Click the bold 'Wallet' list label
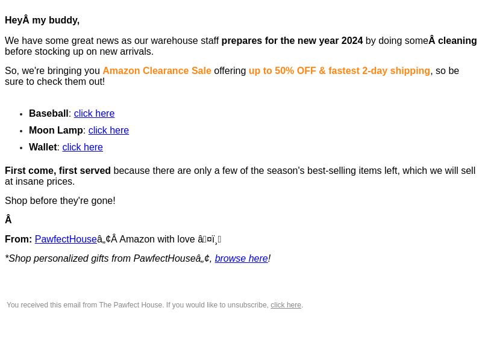The image size is (482, 361). coord(43,147)
